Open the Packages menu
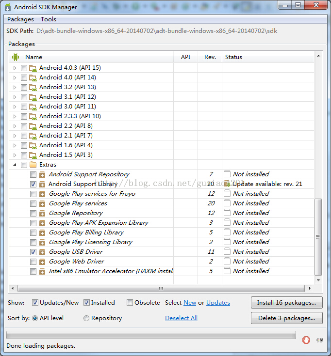 click(20, 19)
